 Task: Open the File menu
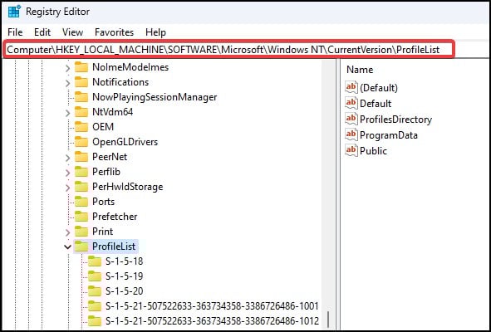click(15, 32)
